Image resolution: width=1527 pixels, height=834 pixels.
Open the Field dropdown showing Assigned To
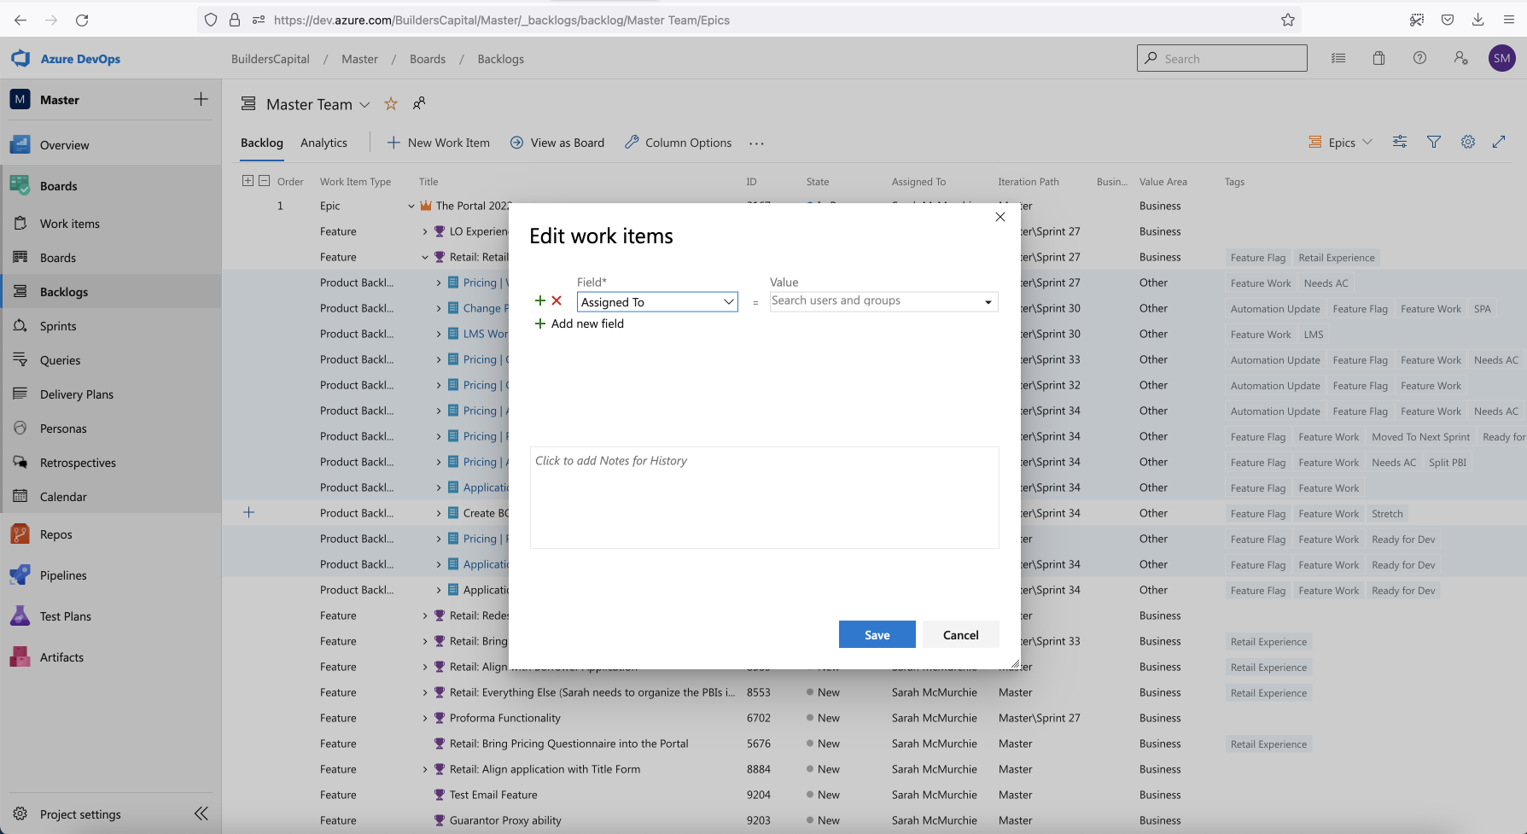pyautogui.click(x=657, y=302)
